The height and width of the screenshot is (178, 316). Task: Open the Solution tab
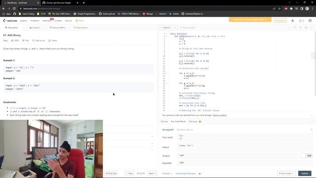click(35, 28)
